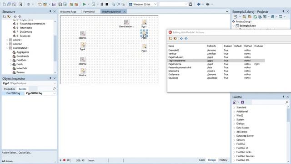Switch to Welcome Page tab

click(x=68, y=11)
